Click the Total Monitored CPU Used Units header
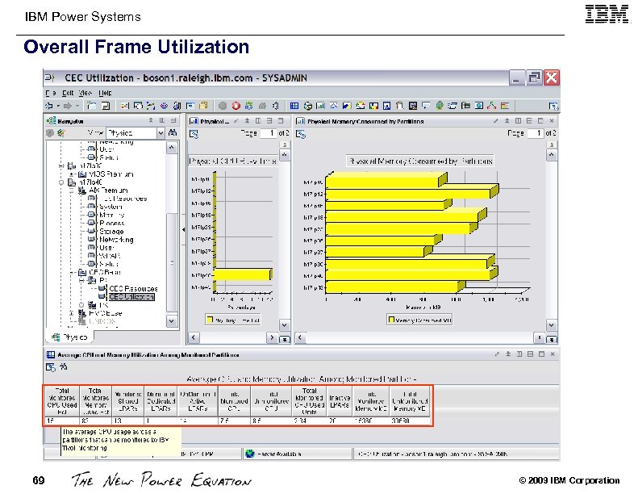 (309, 401)
